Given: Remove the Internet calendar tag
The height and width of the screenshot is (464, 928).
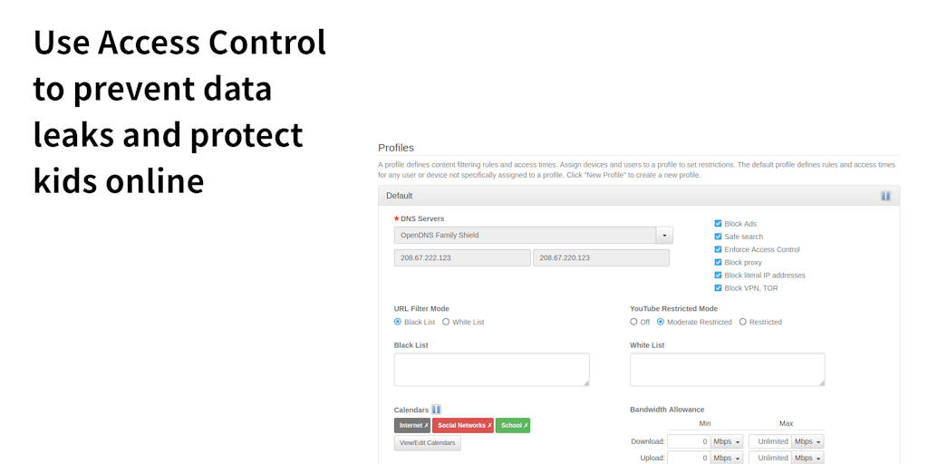Looking at the screenshot, I should pyautogui.click(x=426, y=425).
